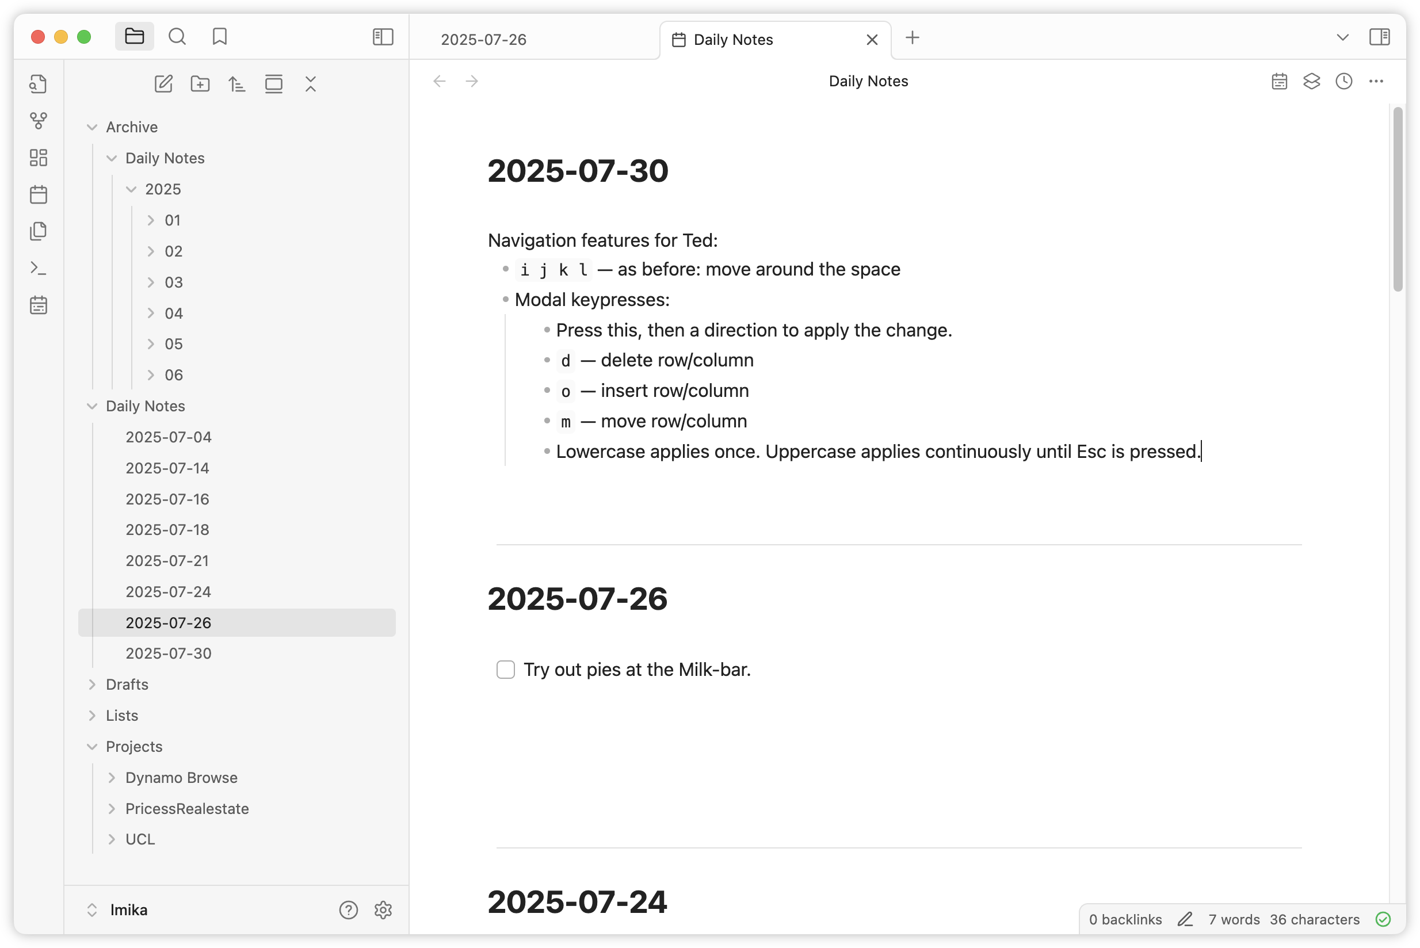The height and width of the screenshot is (948, 1420).
Task: Open the canvas grid ribbon icon
Action: (x=39, y=158)
